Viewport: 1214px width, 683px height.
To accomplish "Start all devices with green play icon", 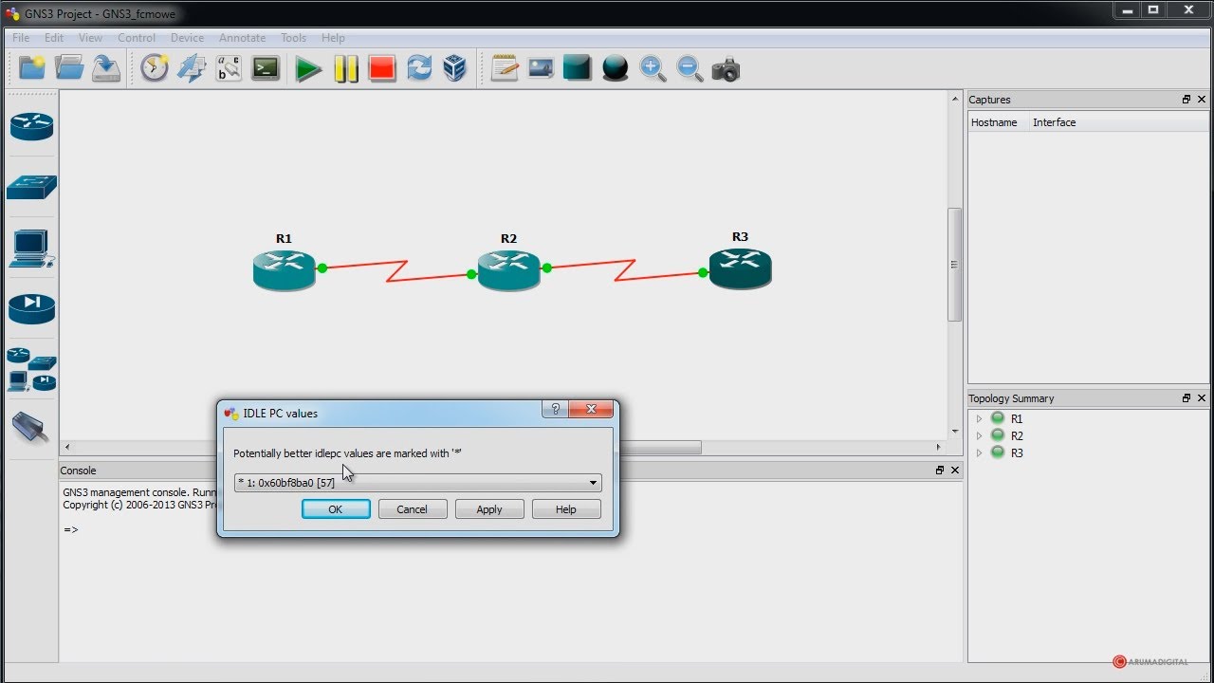I will pyautogui.click(x=308, y=69).
